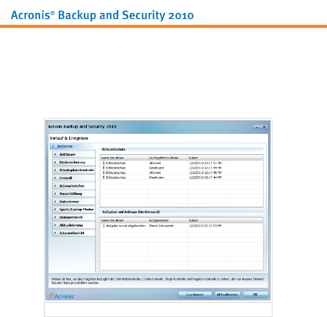Viewport: 327px width, 317px height.
Task: Click the red alert icon for 12:17:44 PM entry
Action: click(103, 177)
